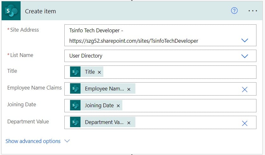Expand the advanced options chevron
This screenshot has width=265, height=155.
67,141
